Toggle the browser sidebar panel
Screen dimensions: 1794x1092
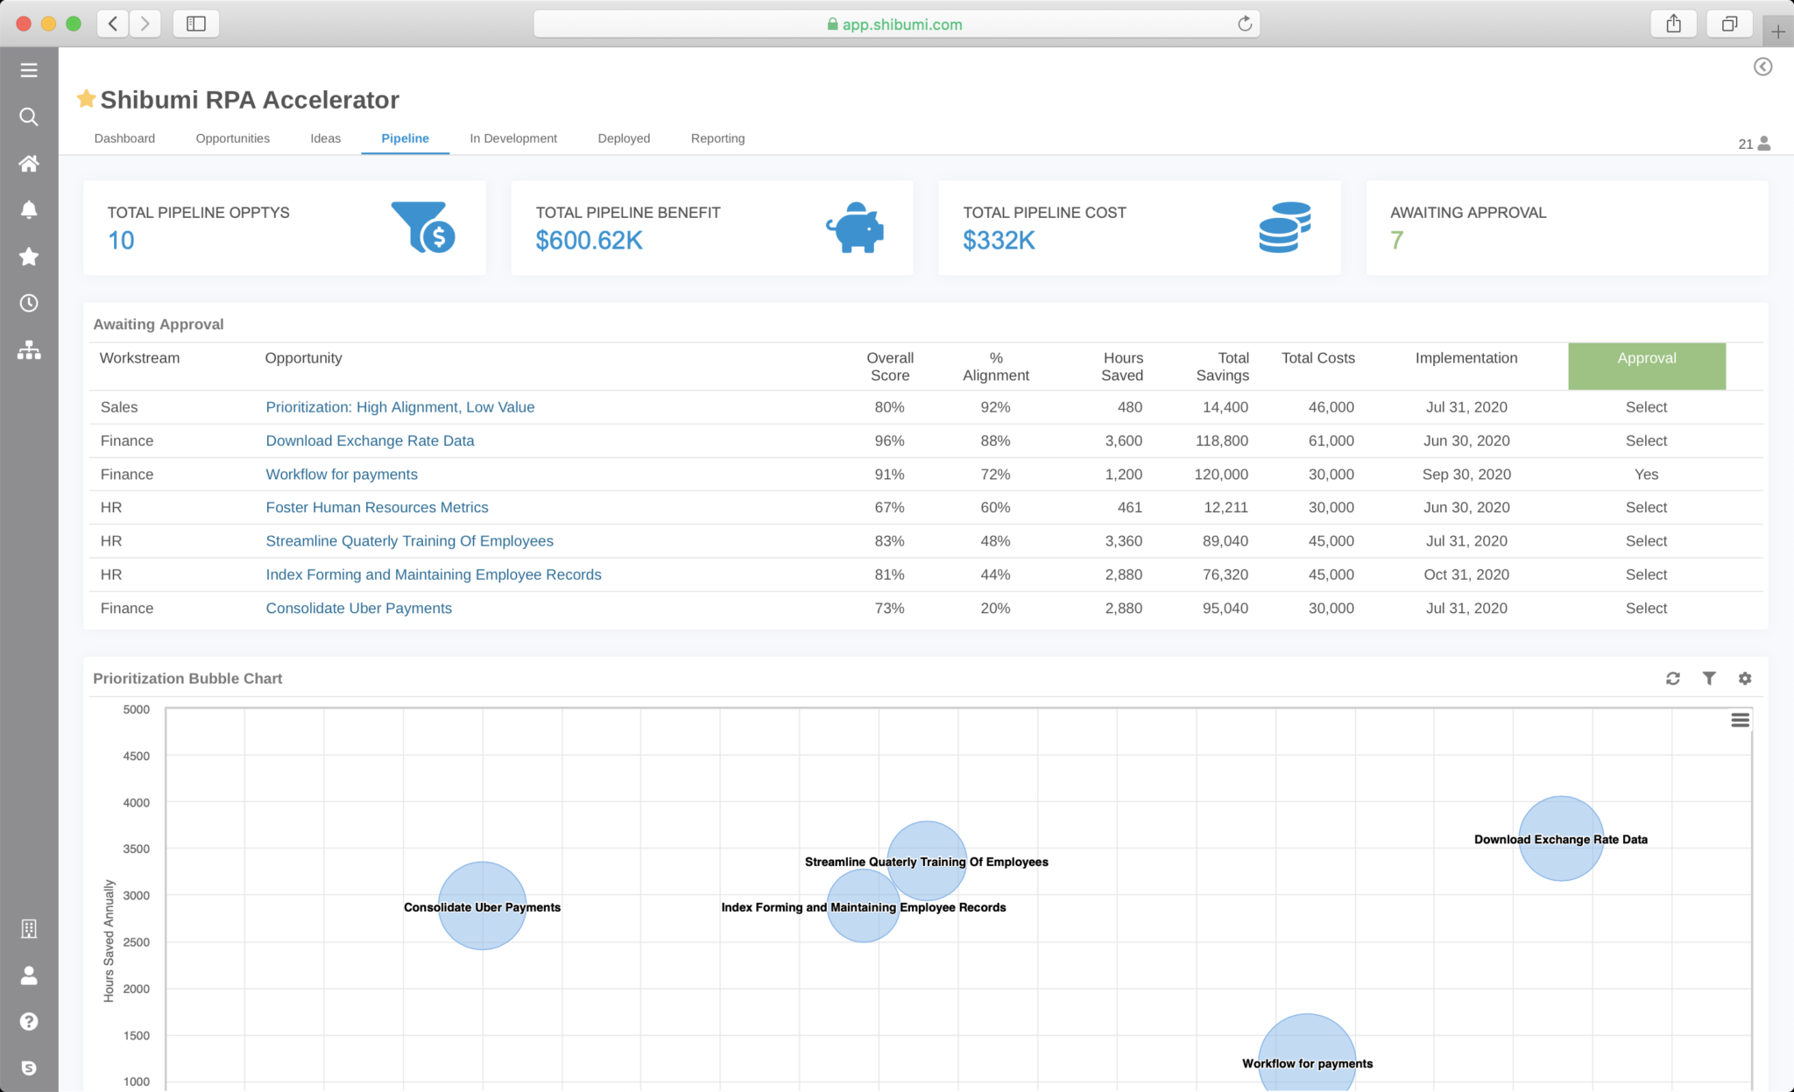click(x=195, y=24)
